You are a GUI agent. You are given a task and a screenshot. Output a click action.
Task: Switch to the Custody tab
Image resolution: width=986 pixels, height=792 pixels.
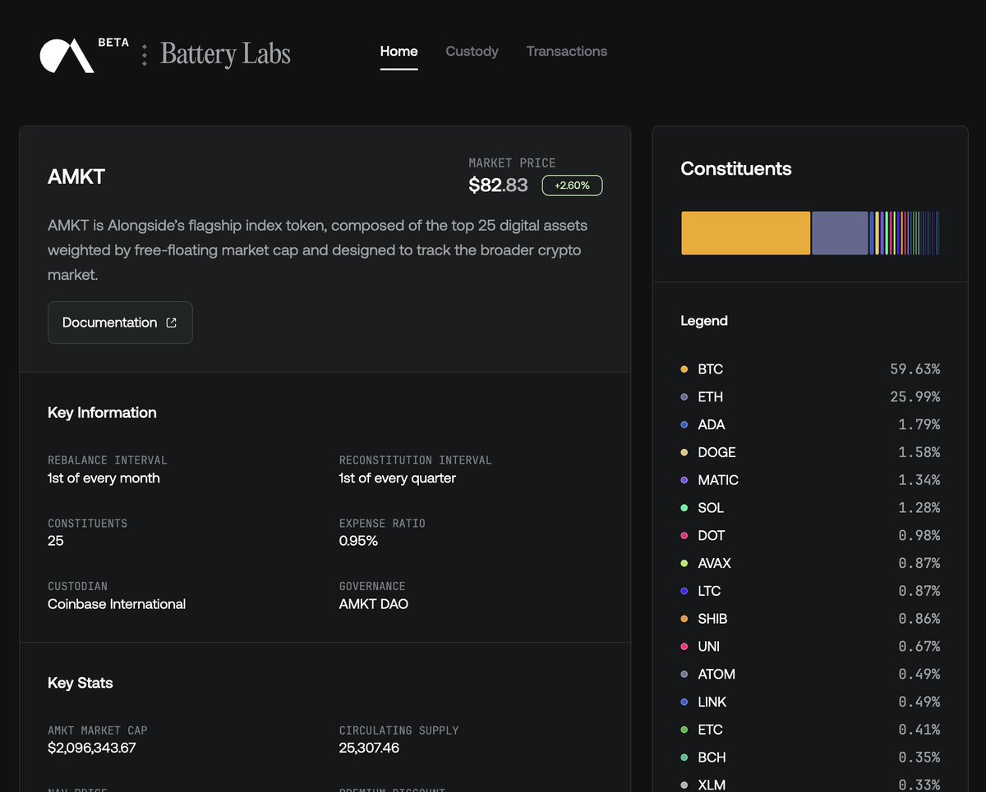(472, 51)
